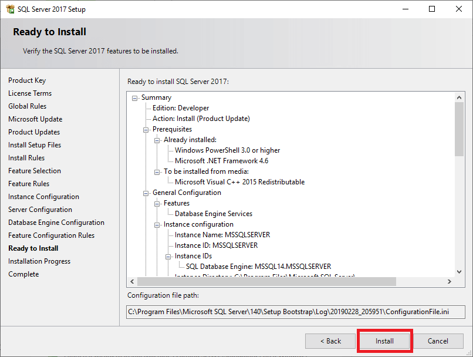This screenshot has width=473, height=357.
Task: Collapse the Prerequisites node
Action: click(x=146, y=130)
